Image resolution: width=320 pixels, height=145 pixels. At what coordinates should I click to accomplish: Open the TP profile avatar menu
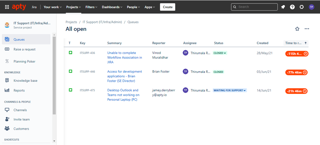point(311,7)
